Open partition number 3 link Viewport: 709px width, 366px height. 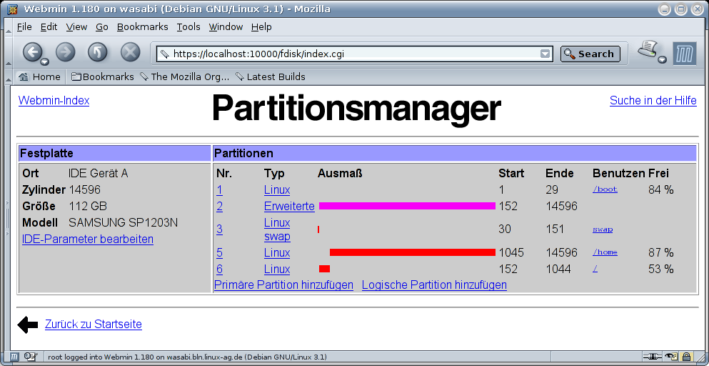click(x=219, y=229)
